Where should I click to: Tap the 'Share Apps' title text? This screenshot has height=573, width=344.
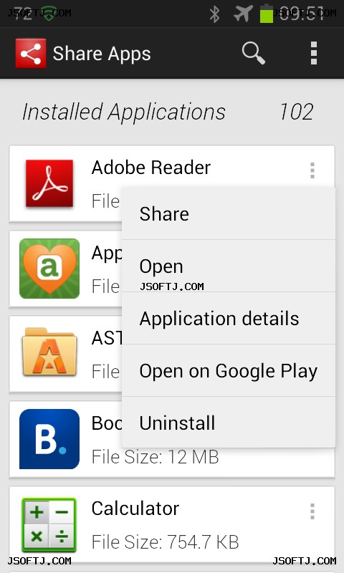click(x=102, y=54)
